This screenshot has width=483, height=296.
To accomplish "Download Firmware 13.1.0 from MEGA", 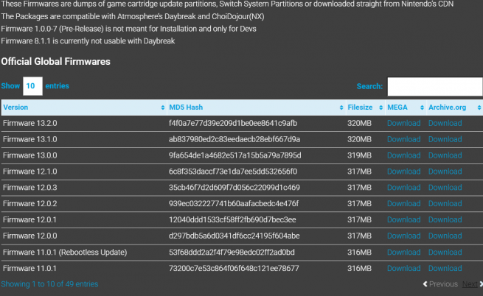I will tap(403, 139).
